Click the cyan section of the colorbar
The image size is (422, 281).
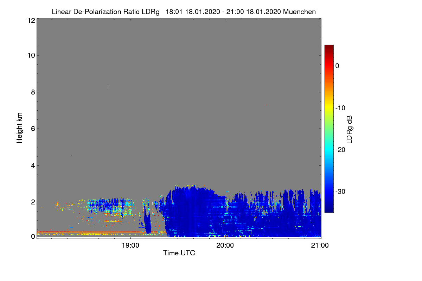pyautogui.click(x=329, y=150)
